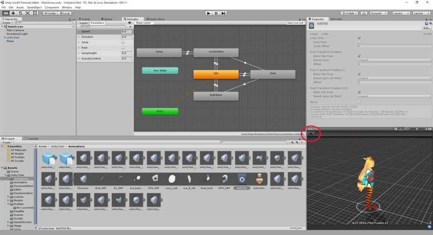Select the Hand (view) tool

point(5,13)
